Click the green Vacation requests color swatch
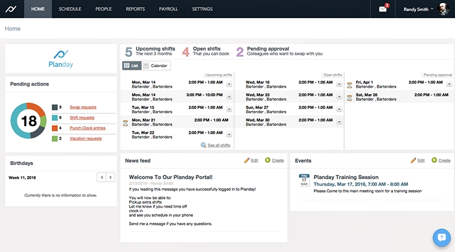Viewport: 455px width, 252px height. (55, 138)
